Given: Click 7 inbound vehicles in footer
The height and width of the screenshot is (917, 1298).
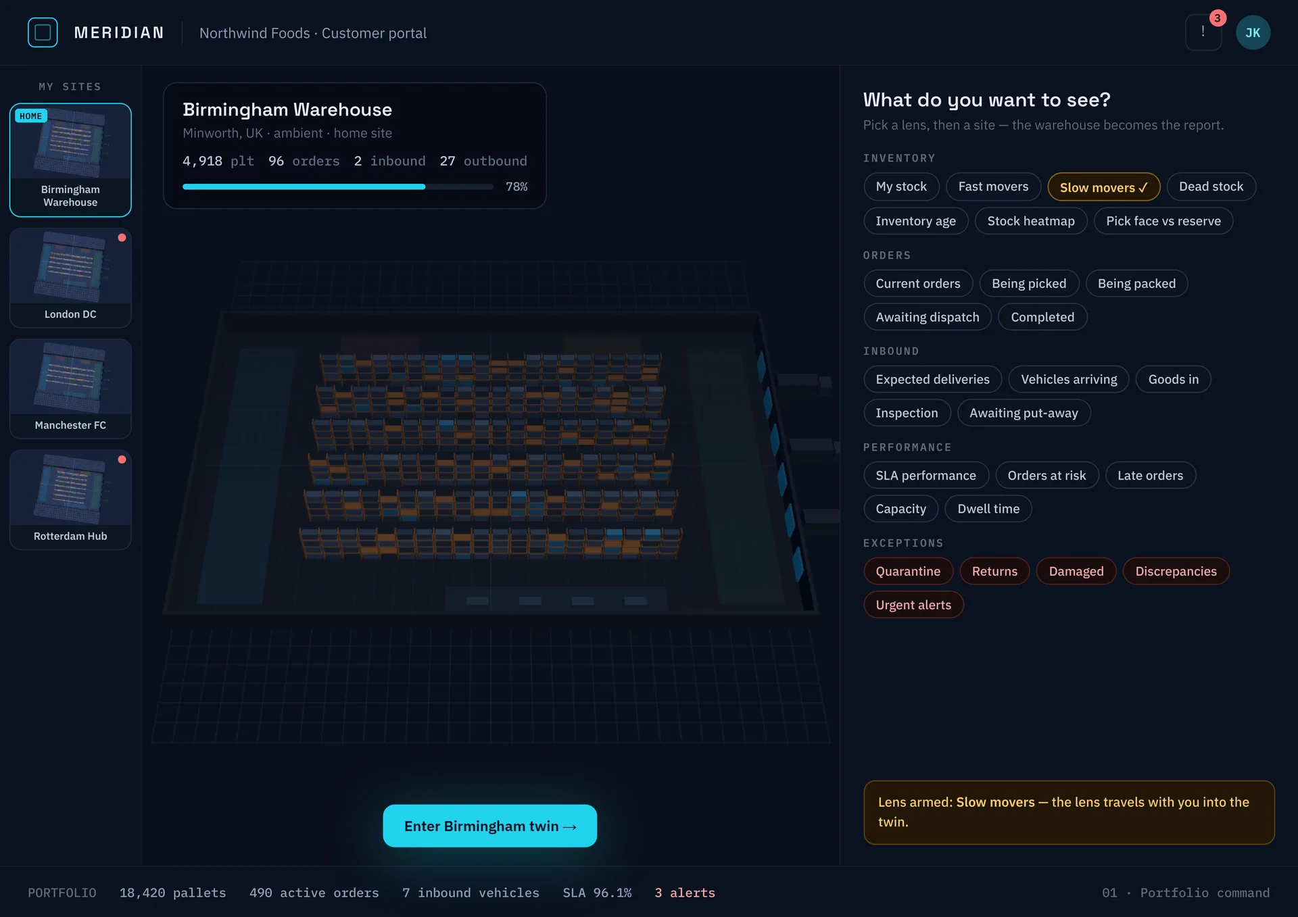Looking at the screenshot, I should click(471, 893).
